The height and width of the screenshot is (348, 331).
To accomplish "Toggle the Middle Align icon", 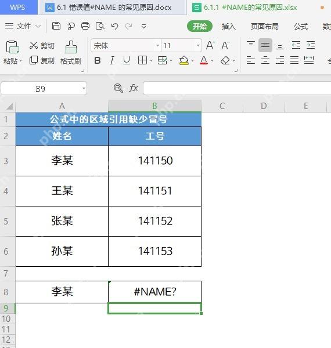I will [265, 45].
